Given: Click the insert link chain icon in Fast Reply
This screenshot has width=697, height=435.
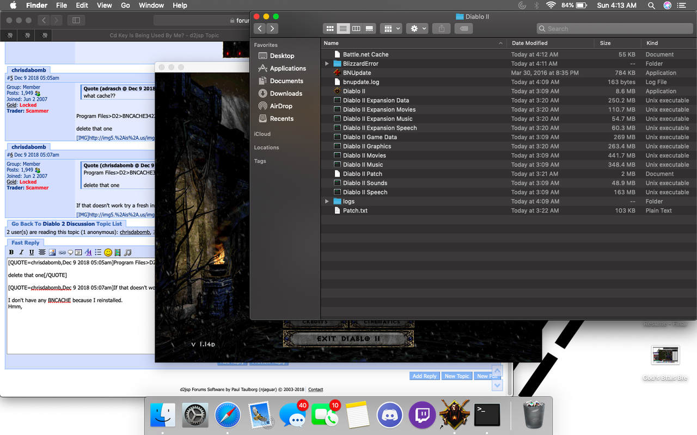Looking at the screenshot, I should 62,252.
